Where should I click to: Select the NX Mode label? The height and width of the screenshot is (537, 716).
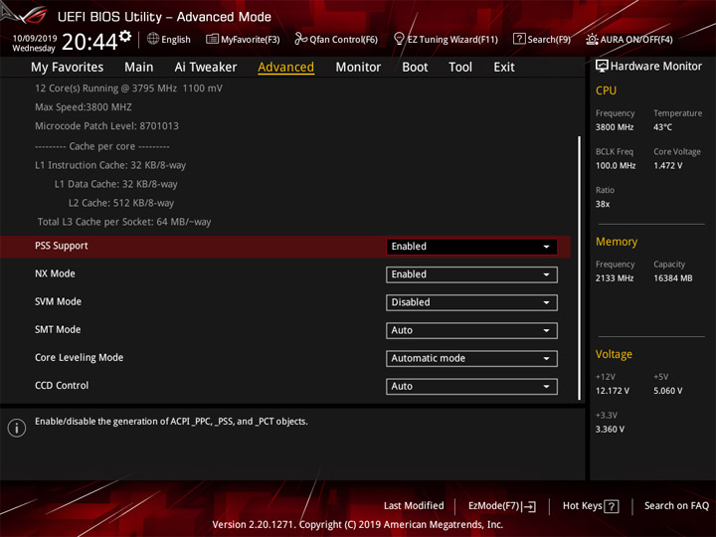55,273
